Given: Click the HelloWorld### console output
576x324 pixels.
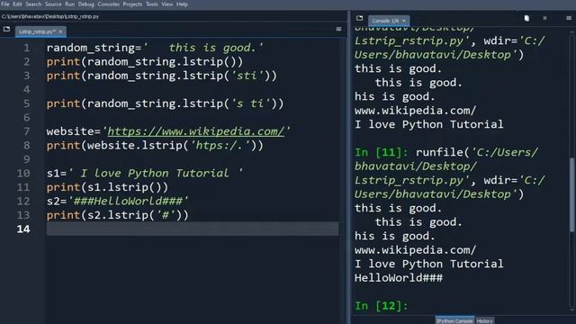Looking at the screenshot, I should [x=399, y=278].
